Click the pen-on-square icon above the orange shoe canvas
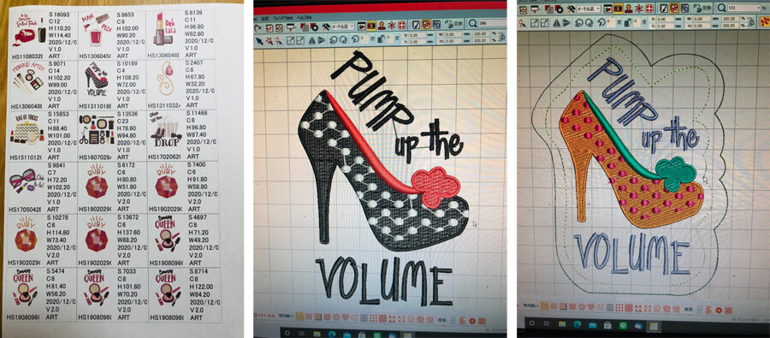 664,9
